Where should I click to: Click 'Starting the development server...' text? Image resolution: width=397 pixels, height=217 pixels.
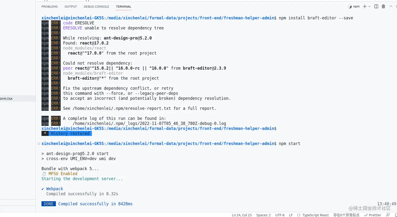click(x=82, y=179)
